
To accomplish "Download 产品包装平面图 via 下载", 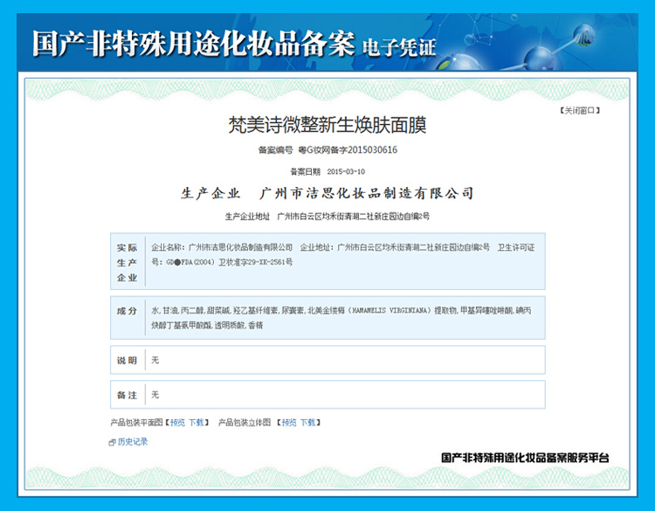I will pyautogui.click(x=196, y=423).
